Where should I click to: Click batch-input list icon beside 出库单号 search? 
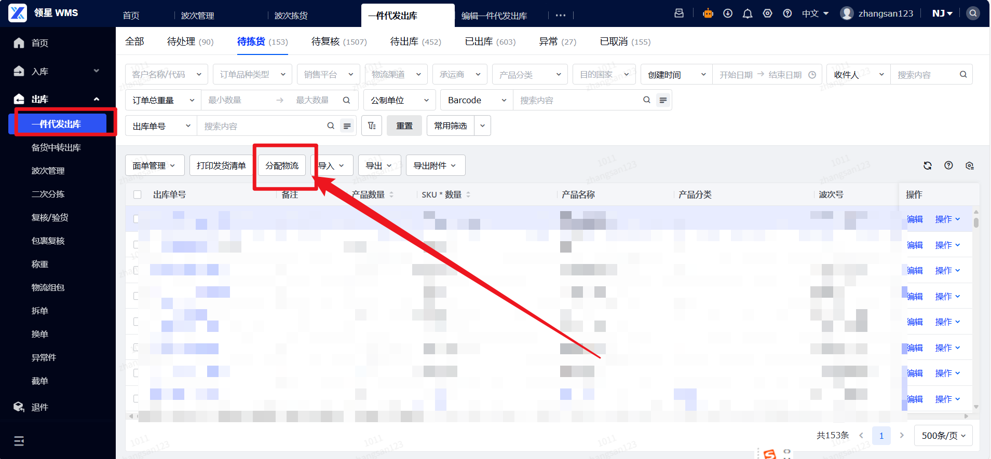point(347,126)
